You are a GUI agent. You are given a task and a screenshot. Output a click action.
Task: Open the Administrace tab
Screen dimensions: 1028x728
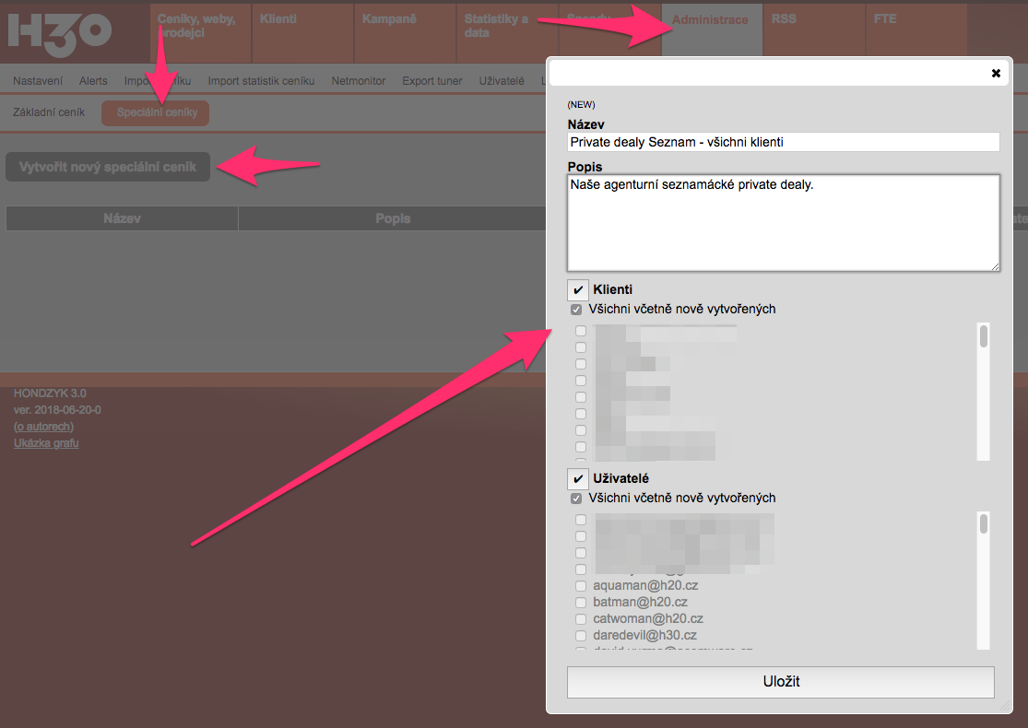pos(710,20)
